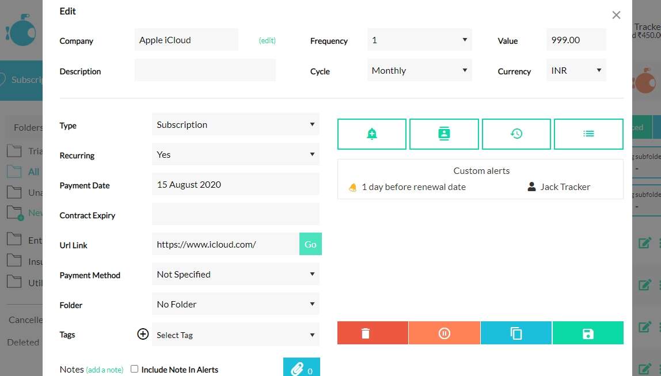
Task: Open the Cycle dropdown showing Monthly
Action: (x=419, y=71)
